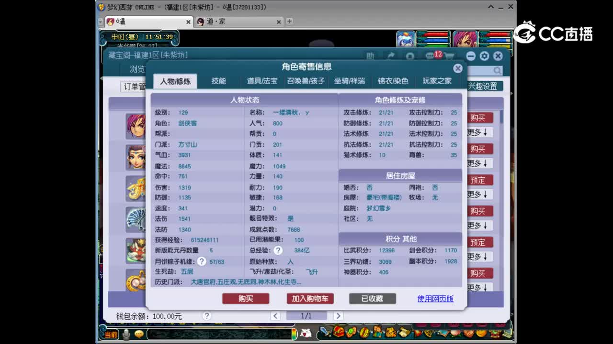Go to previous page arrow
The image size is (613, 344).
[x=275, y=316]
